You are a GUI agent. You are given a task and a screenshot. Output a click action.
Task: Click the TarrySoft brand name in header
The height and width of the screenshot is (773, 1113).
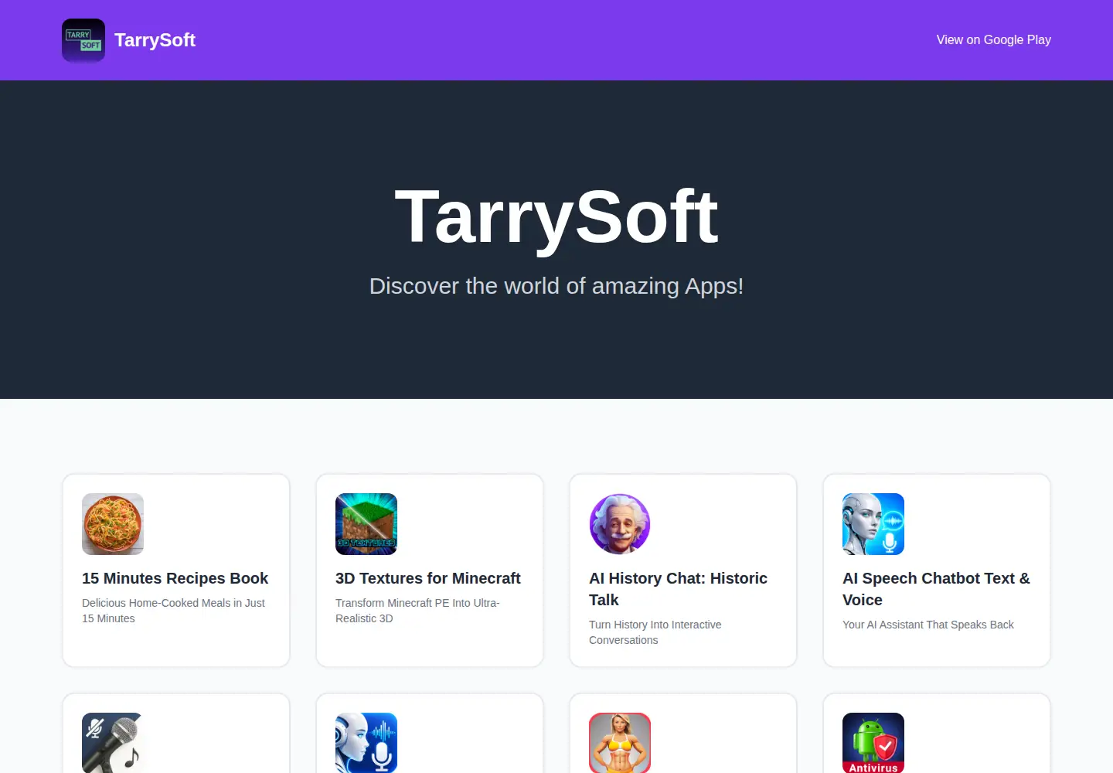click(155, 40)
